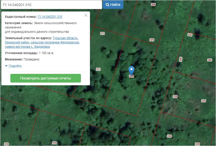The width and height of the screenshot is (216, 146).
Task: Click the rotated 340 parcel label
Action: coord(181,59)
